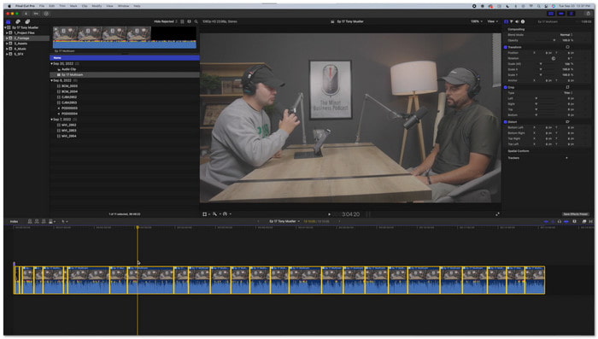The image size is (598, 339).
Task: Expand the 4_Music folder
Action: (7, 50)
